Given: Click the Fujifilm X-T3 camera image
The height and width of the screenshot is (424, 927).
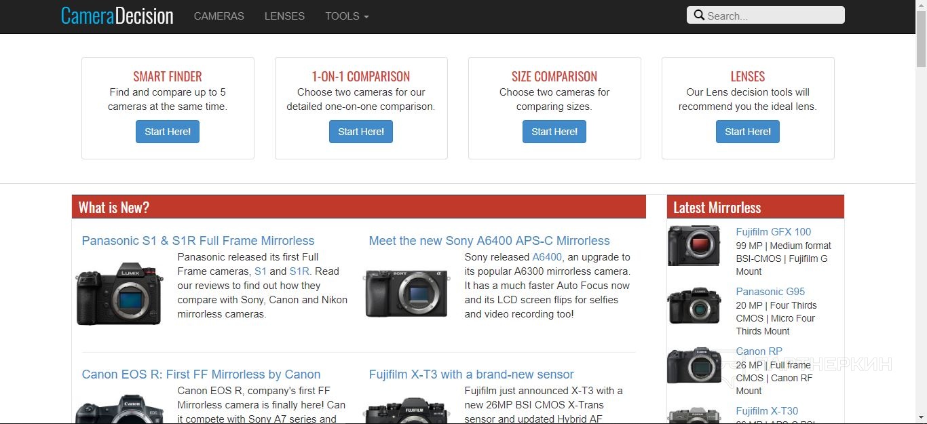Looking at the screenshot, I should [406, 410].
